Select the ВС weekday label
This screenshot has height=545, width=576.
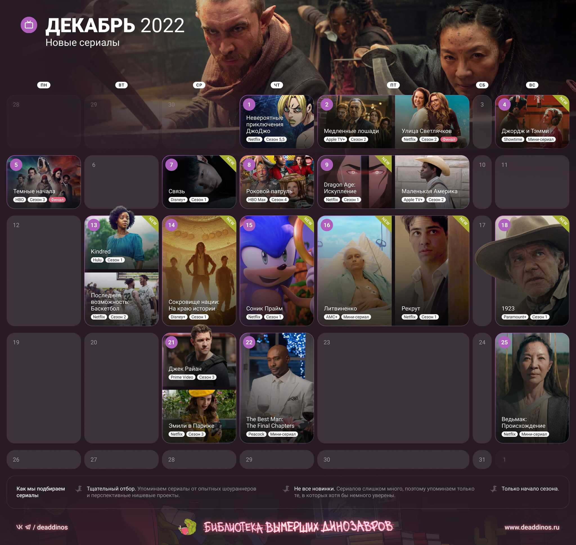click(532, 85)
